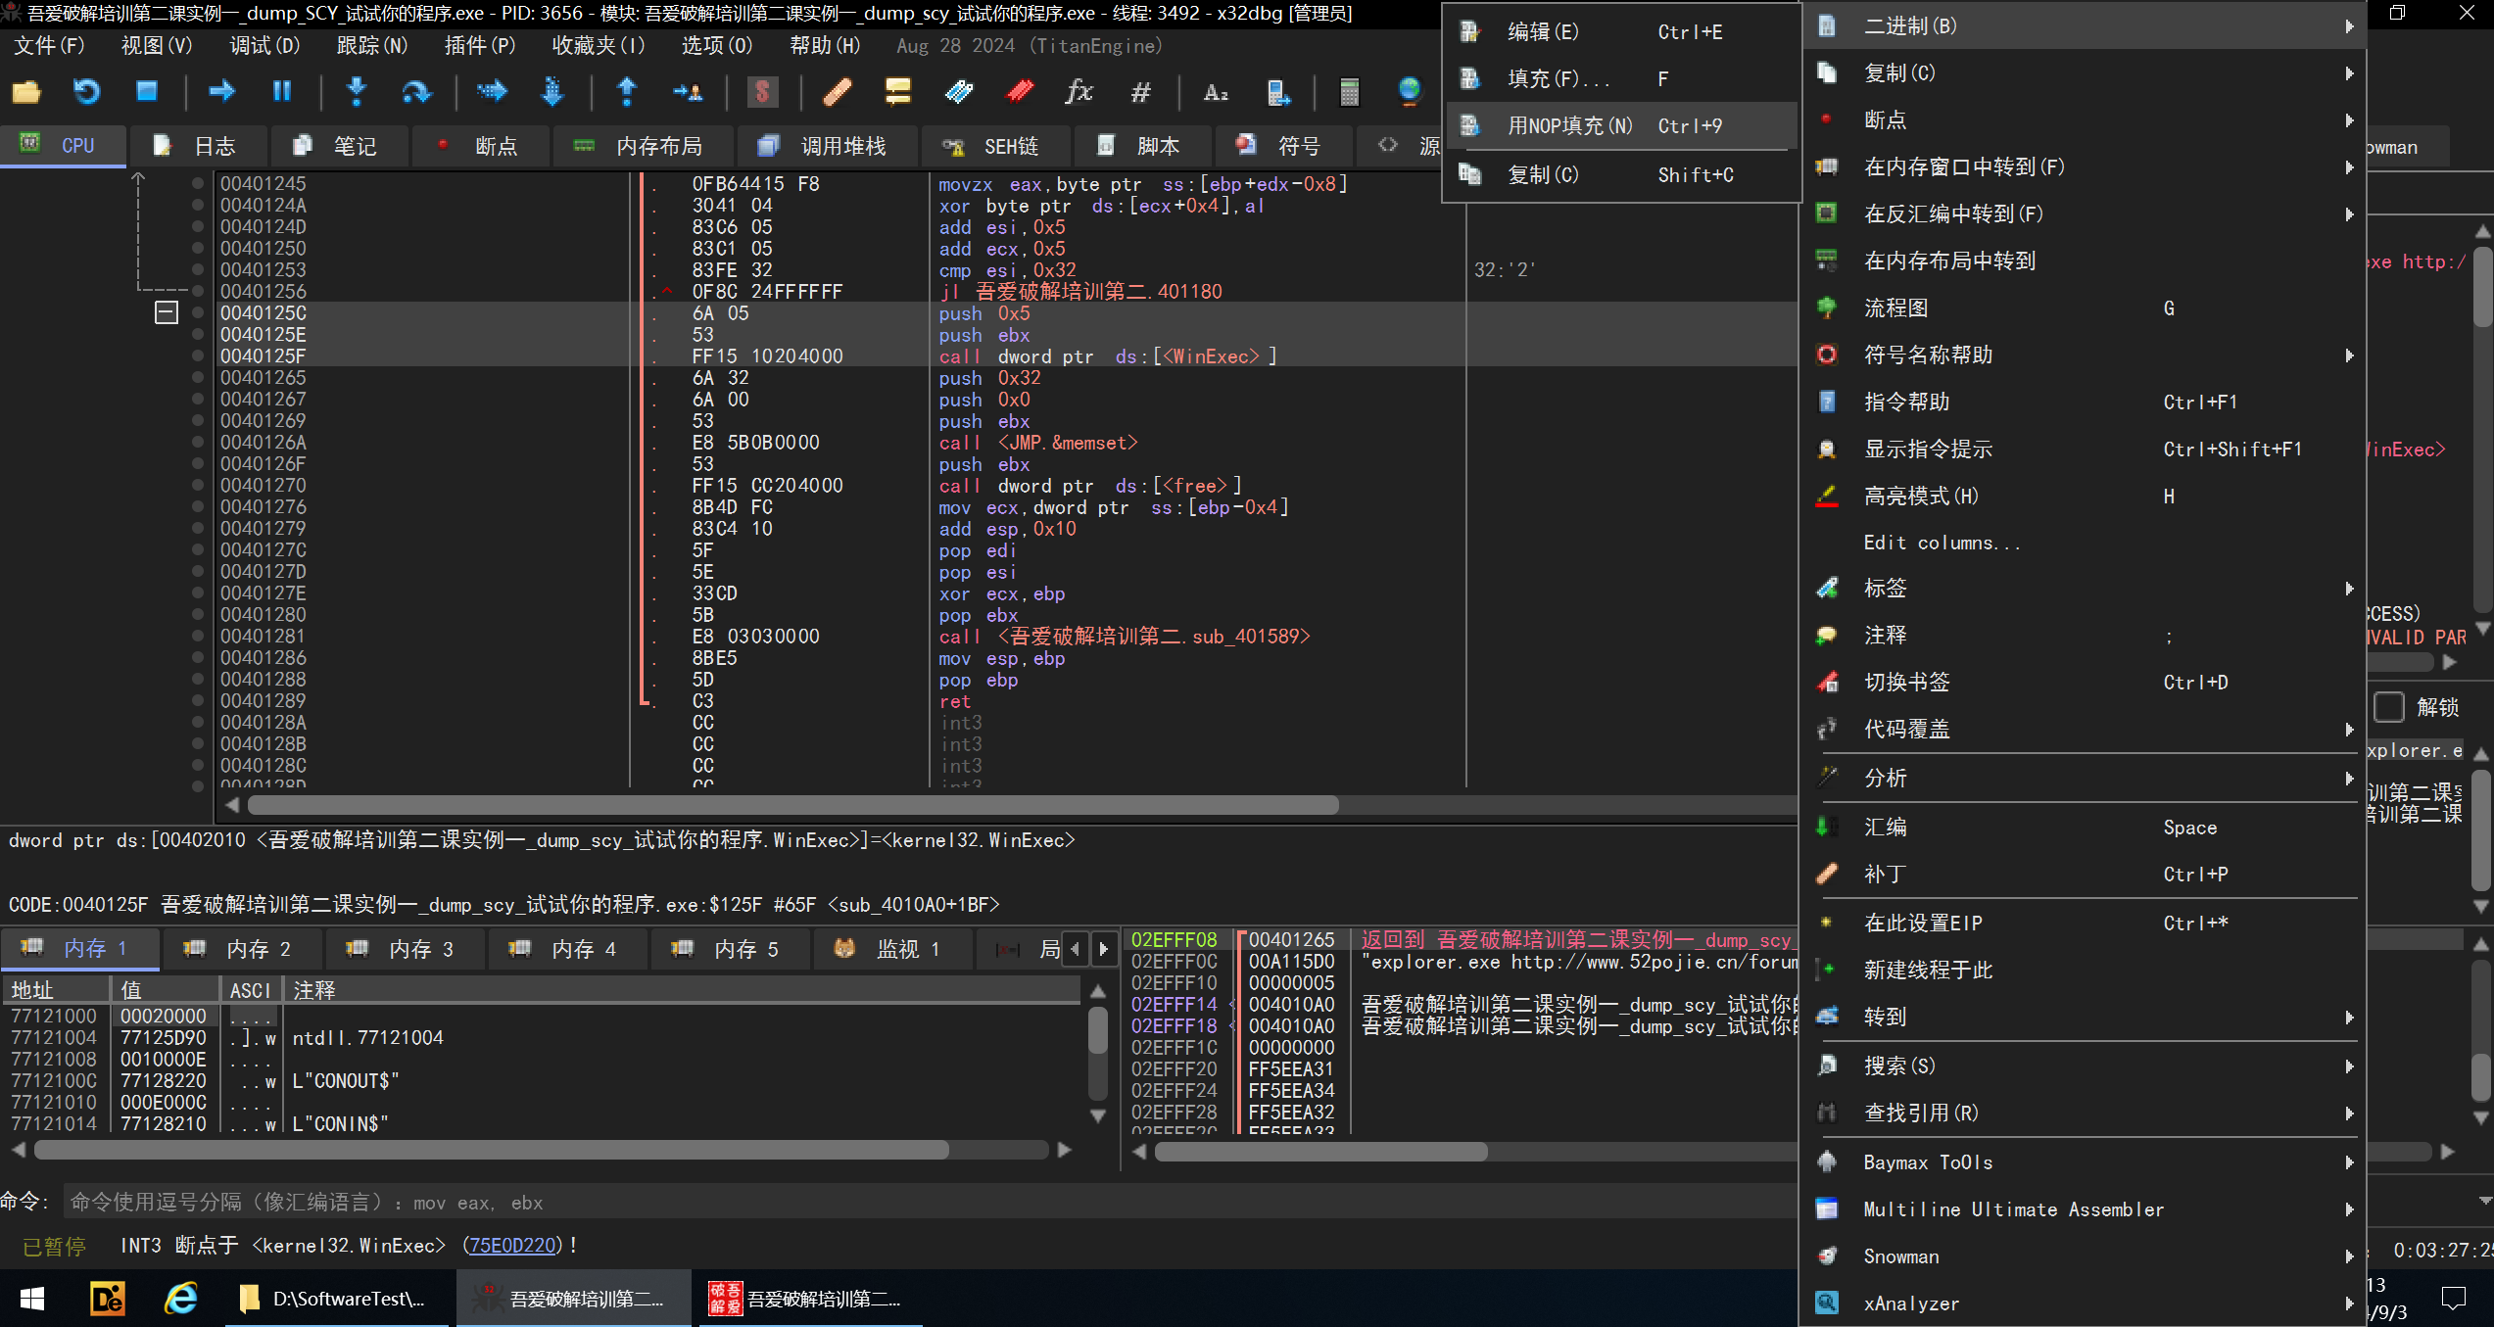Open the 内存布局 memory map tab
Image resolution: width=2494 pixels, height=1327 pixels.
click(x=641, y=146)
